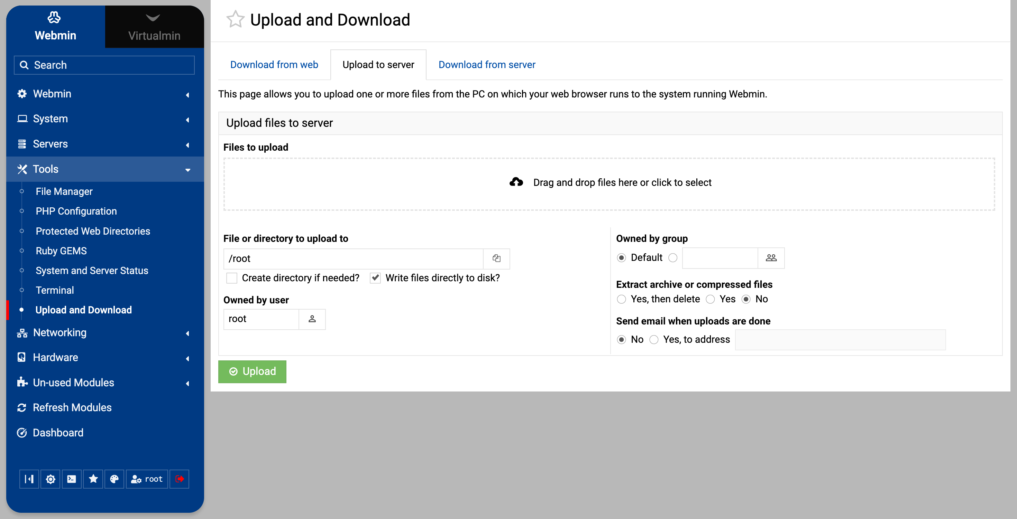This screenshot has width=1017, height=519.
Task: Click the file chooser icon beside /root
Action: click(496, 258)
